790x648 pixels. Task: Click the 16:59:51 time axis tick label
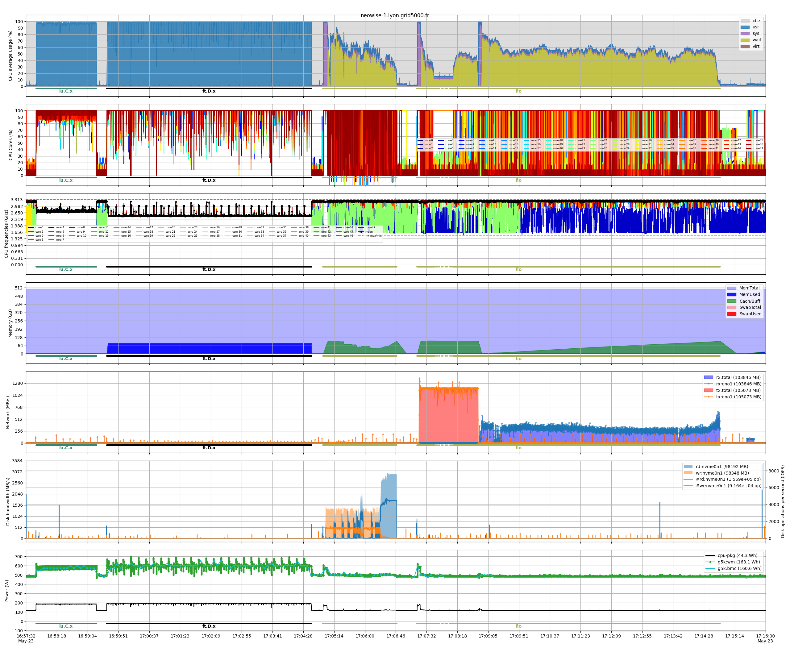pos(118,636)
